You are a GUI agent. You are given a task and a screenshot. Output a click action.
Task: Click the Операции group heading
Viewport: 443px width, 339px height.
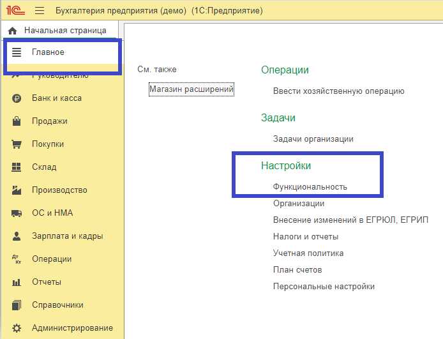[285, 70]
